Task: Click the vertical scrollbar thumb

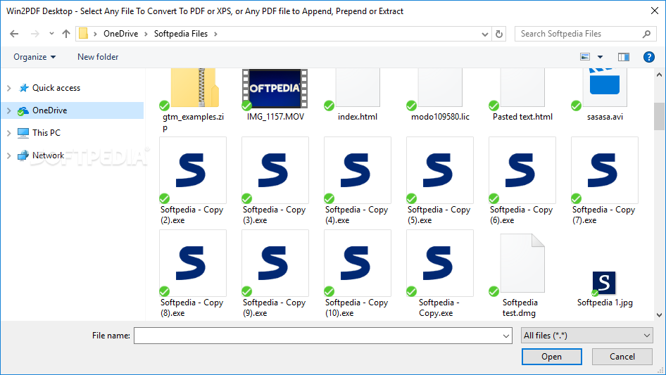Action: coord(659,116)
